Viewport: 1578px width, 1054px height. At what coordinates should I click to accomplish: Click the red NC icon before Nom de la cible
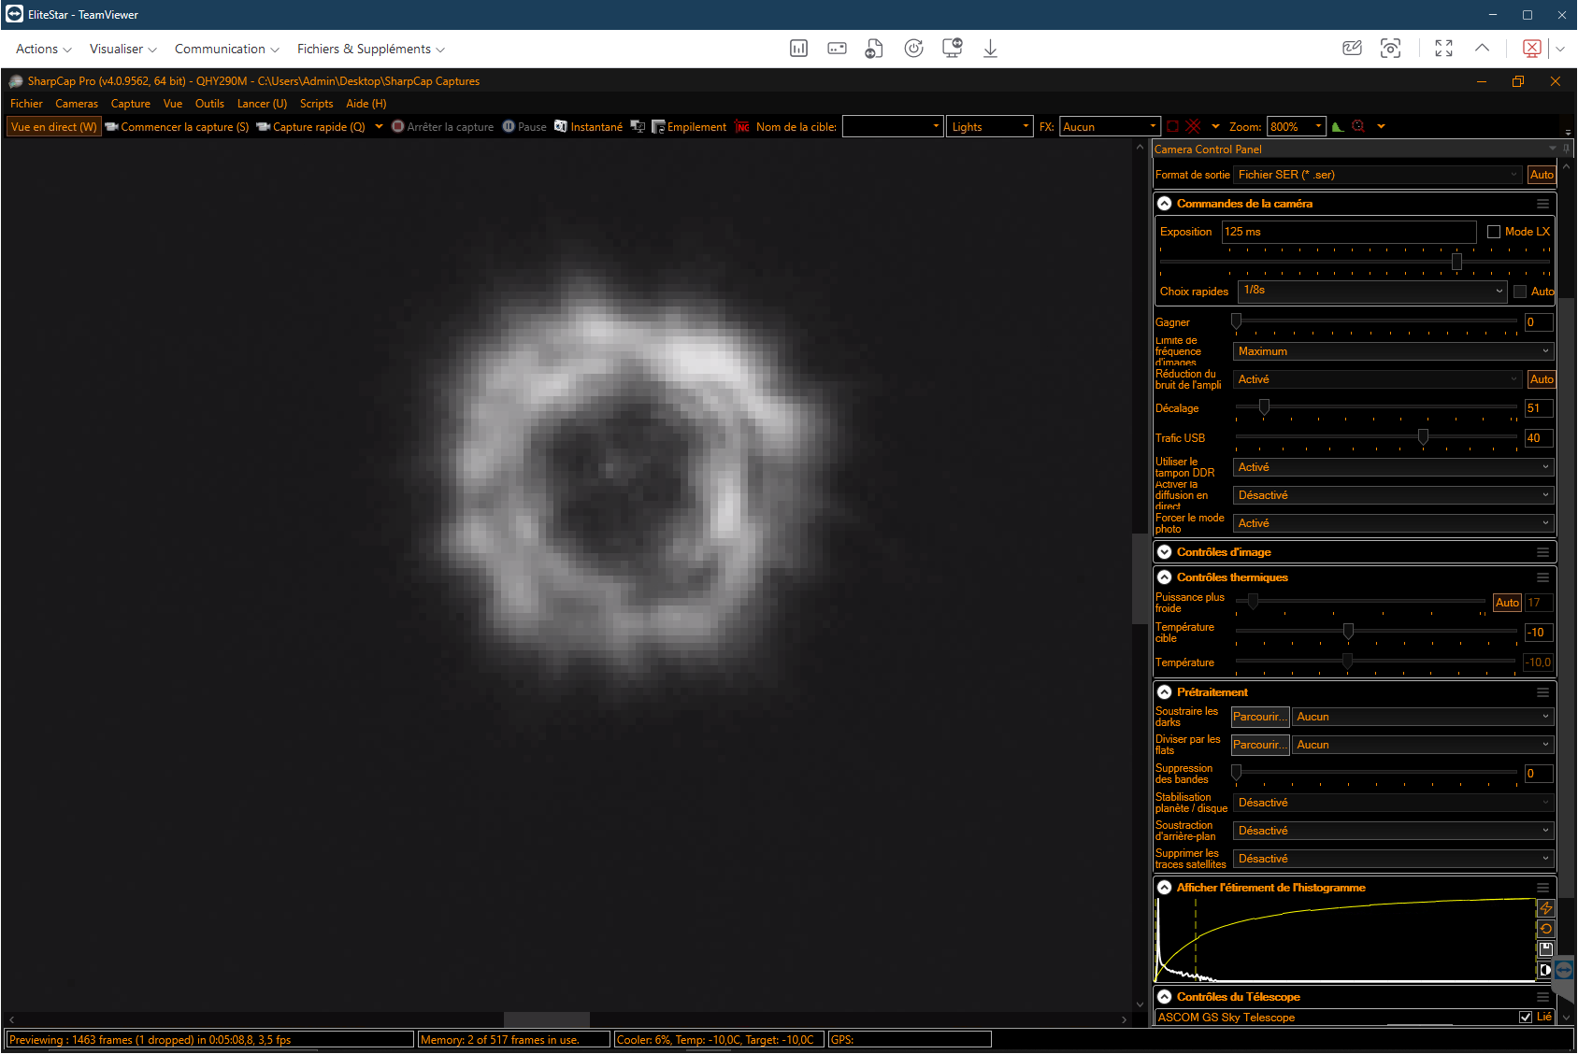[x=742, y=127]
